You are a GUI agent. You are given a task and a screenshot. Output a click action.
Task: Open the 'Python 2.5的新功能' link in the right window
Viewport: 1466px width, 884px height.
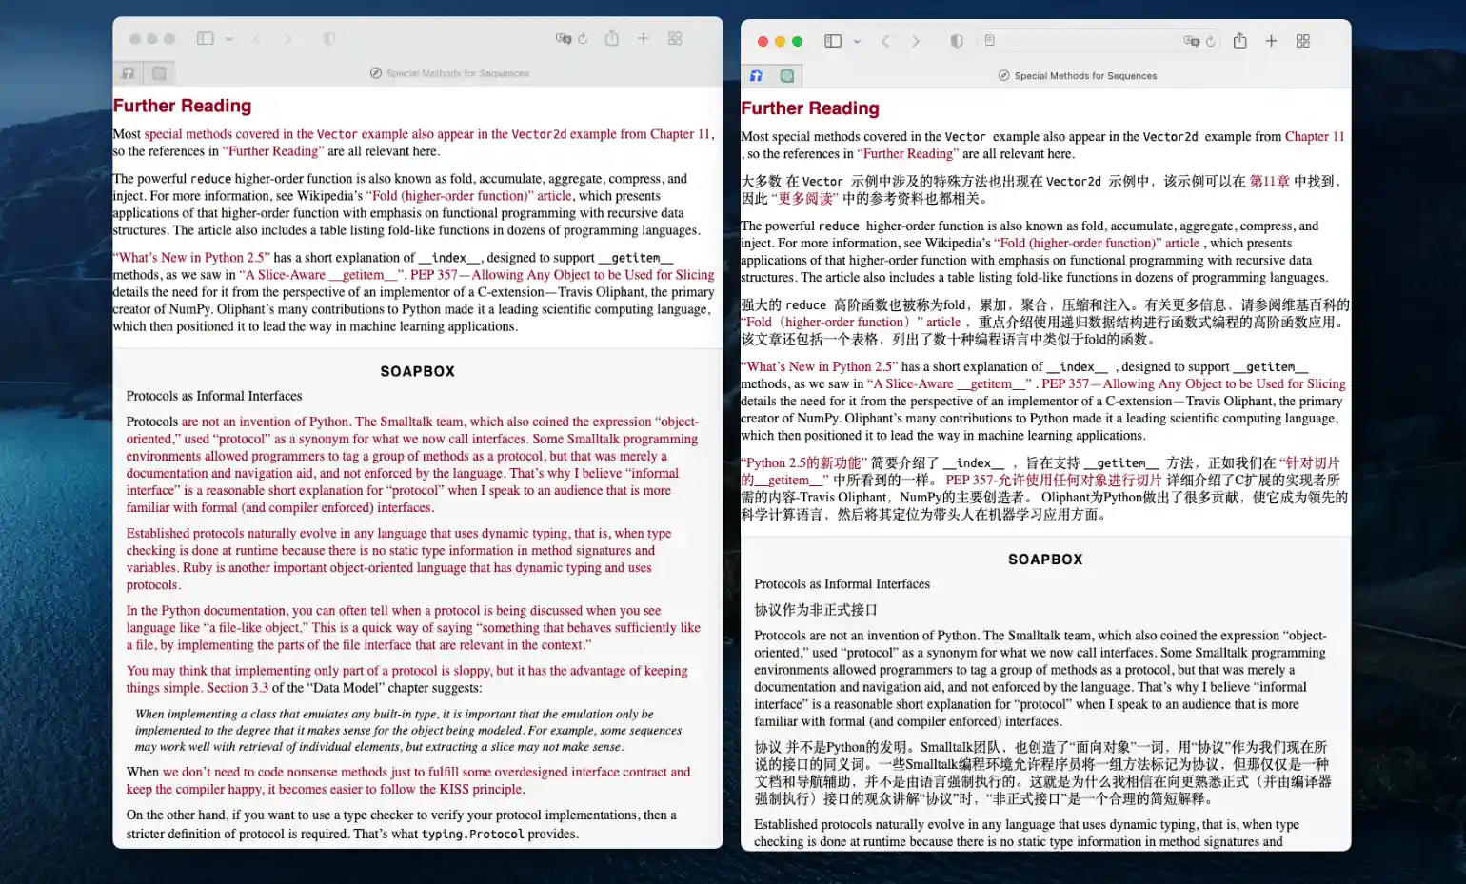click(x=802, y=462)
